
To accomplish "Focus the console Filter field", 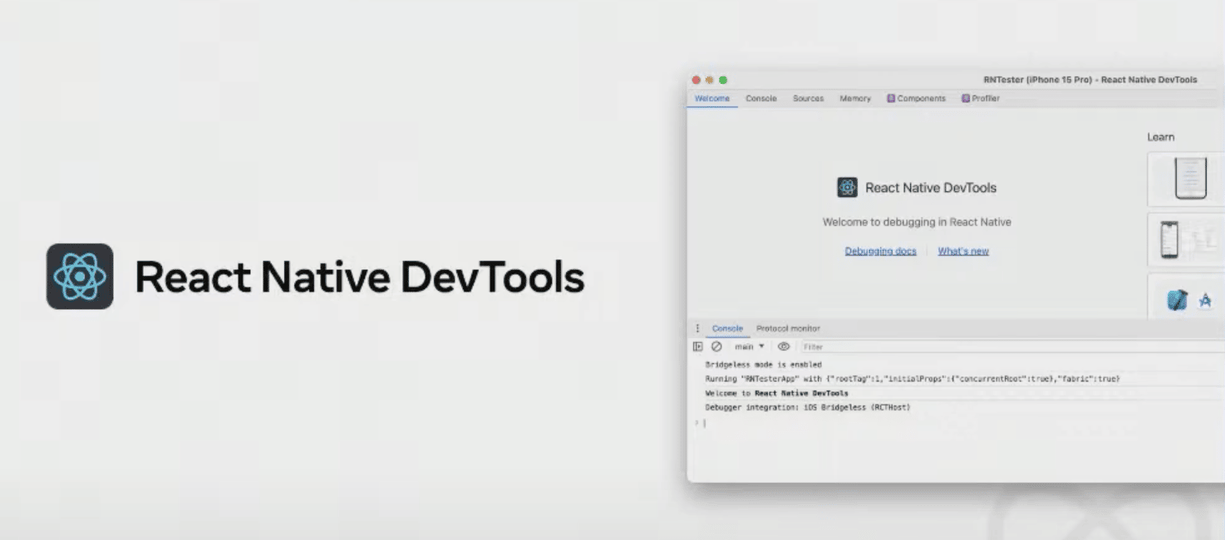I will (x=1011, y=346).
